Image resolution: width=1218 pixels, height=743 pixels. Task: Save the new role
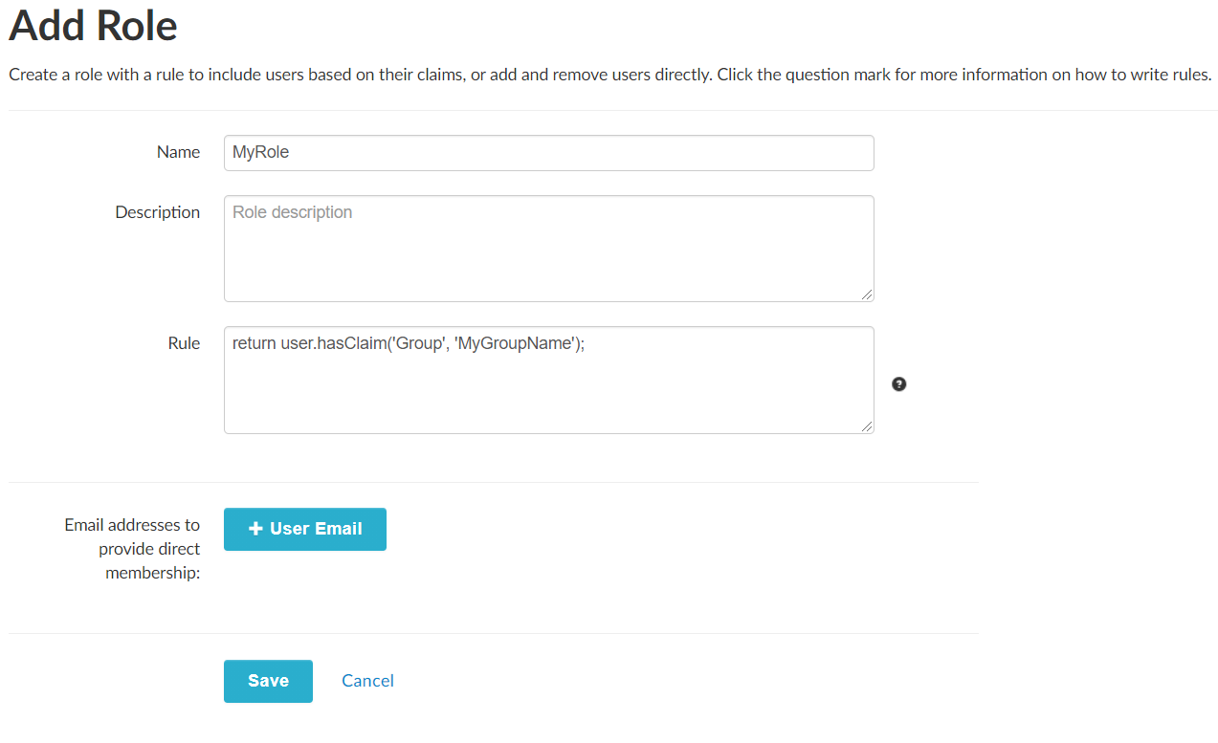pos(268,681)
